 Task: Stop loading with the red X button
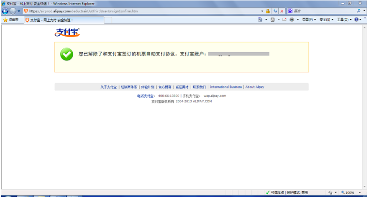(x=282, y=11)
